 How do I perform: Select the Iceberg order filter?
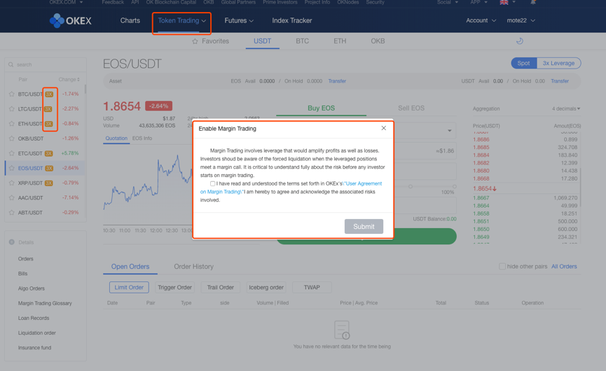tap(266, 287)
